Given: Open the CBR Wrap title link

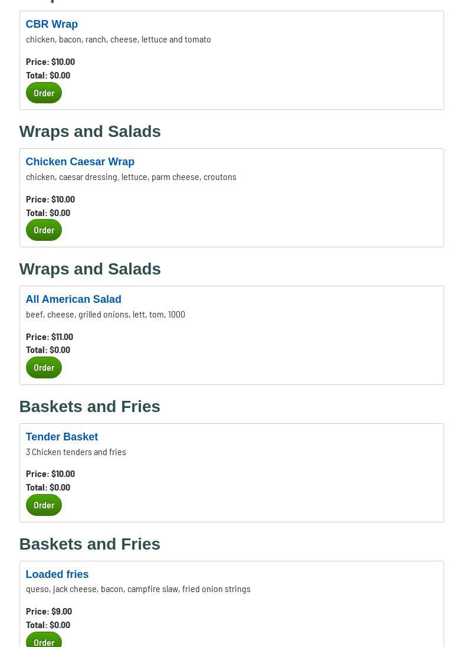Looking at the screenshot, I should point(52,24).
